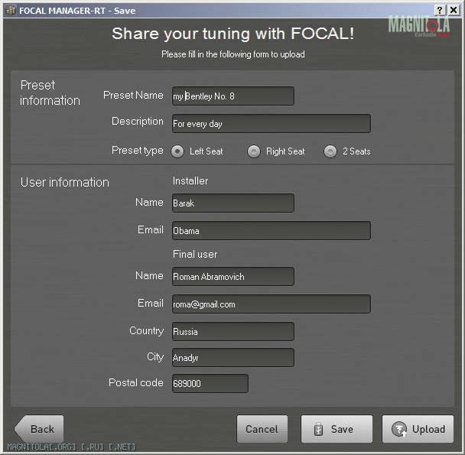Screen dimensions: 465x455
Task: Click the 'Postal code' label
Action: pos(136,382)
